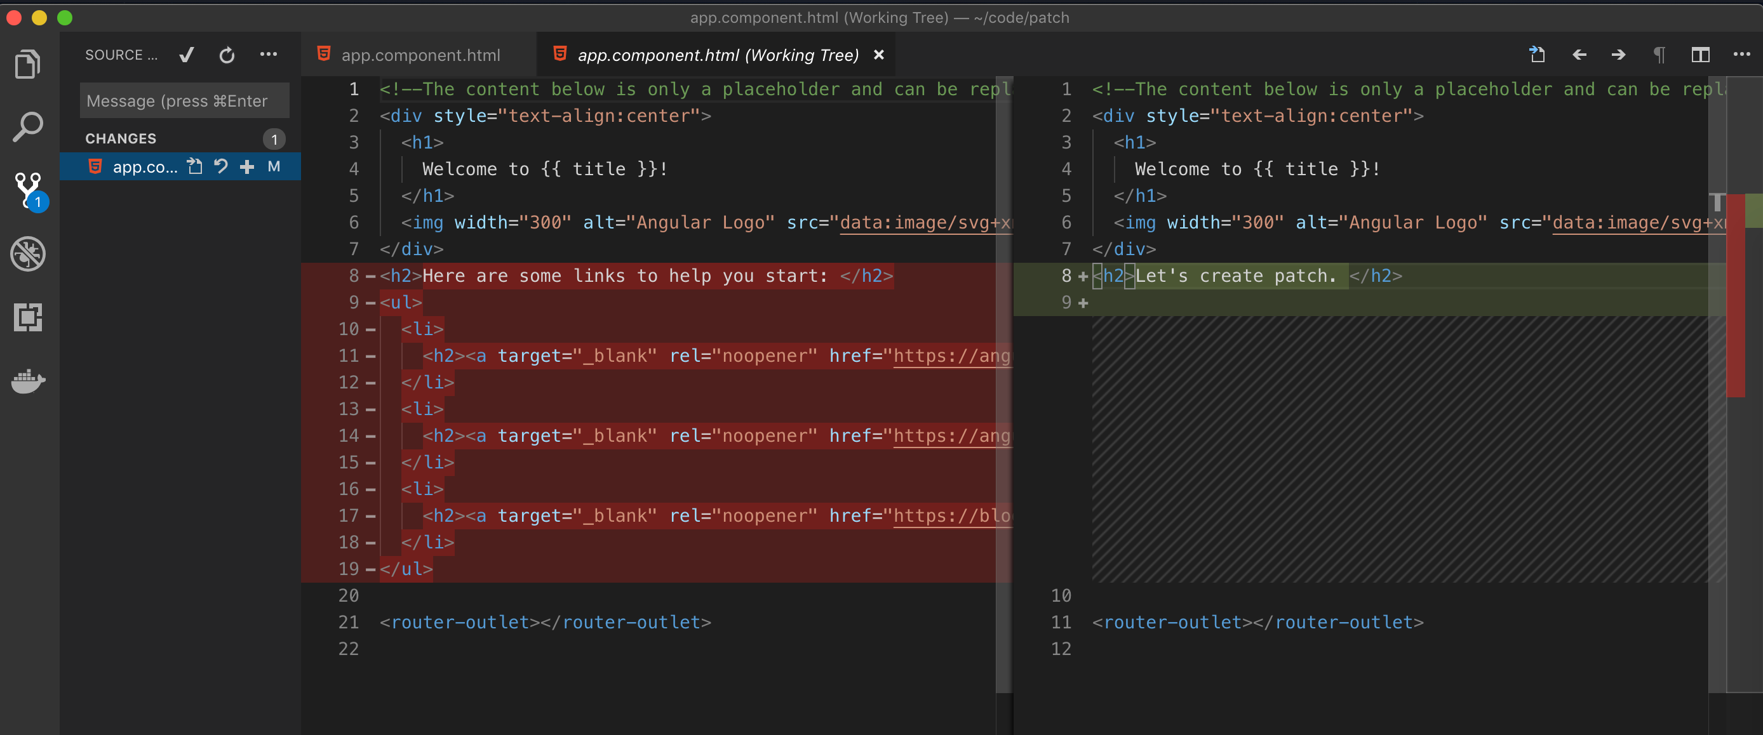Open the Docker view in activity bar
Image resolution: width=1763 pixels, height=735 pixels.
pyautogui.click(x=27, y=381)
